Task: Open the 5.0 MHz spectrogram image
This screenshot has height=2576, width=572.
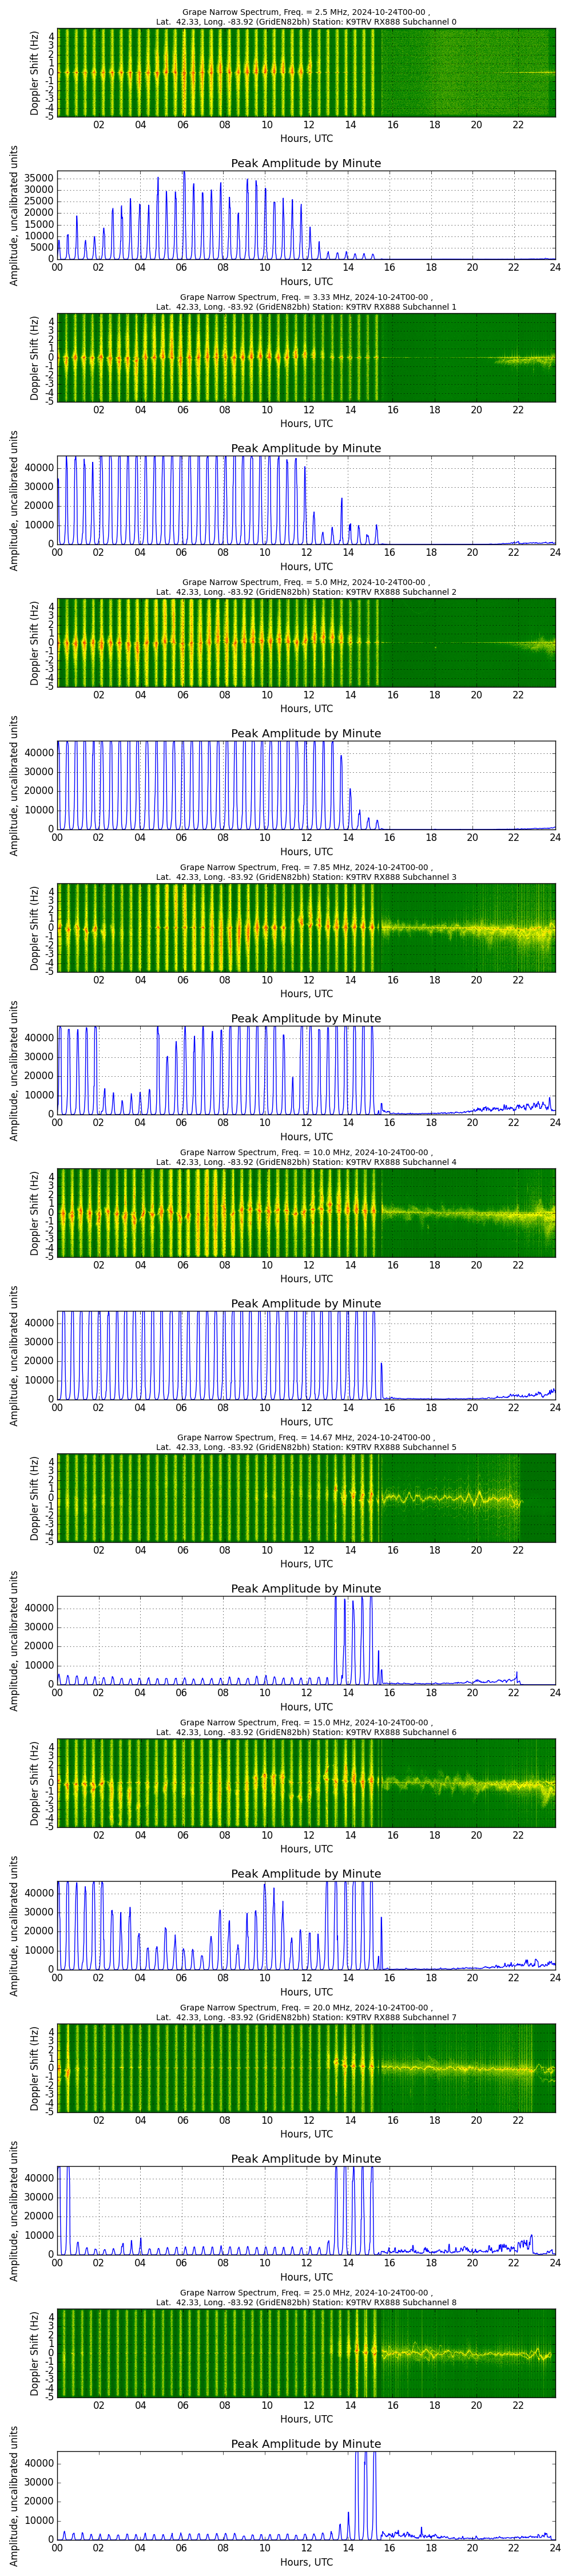Action: [x=306, y=642]
